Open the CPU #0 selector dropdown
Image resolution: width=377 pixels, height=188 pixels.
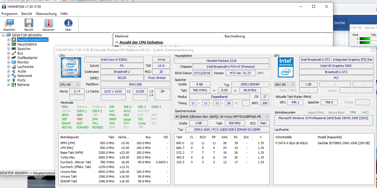point(70,85)
